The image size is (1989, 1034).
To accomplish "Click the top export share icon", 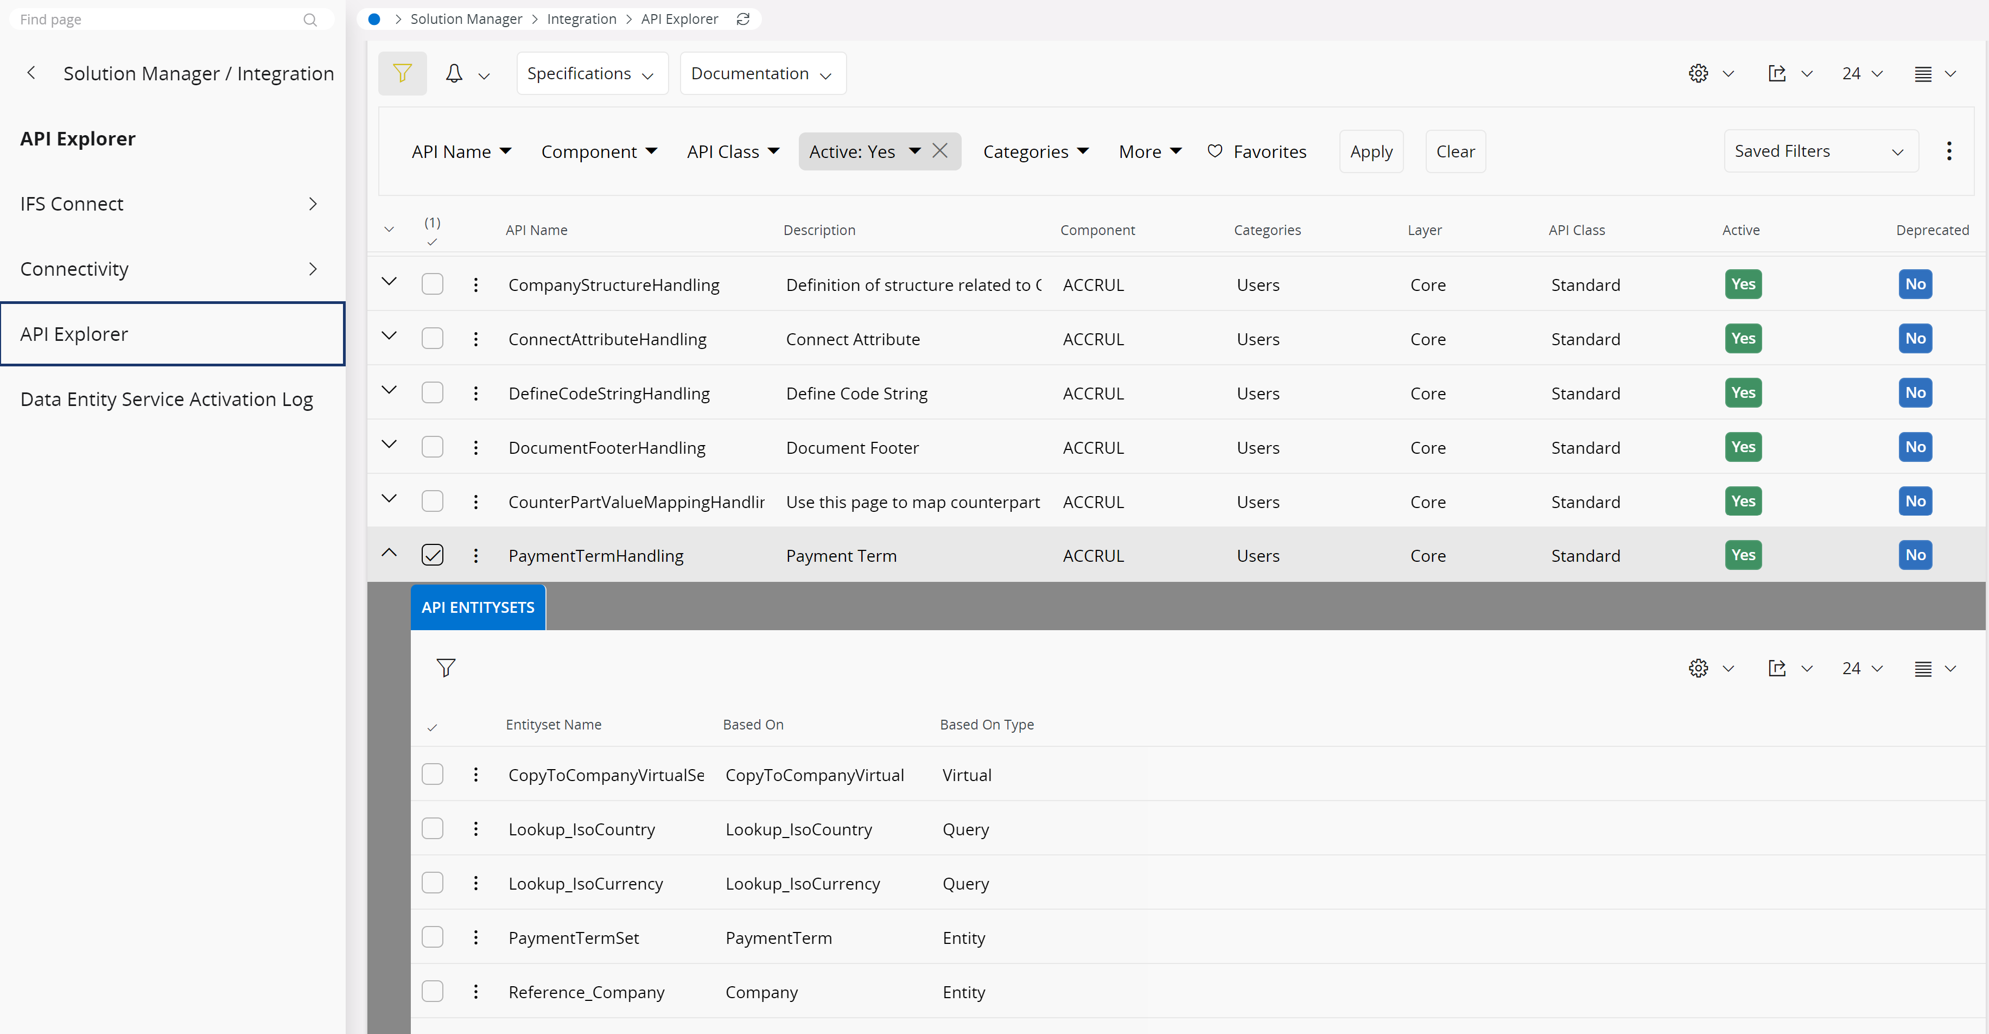I will pos(1777,73).
